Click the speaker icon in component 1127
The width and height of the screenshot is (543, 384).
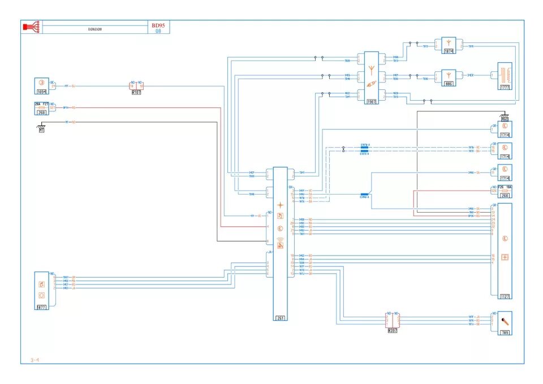pyautogui.click(x=505, y=239)
